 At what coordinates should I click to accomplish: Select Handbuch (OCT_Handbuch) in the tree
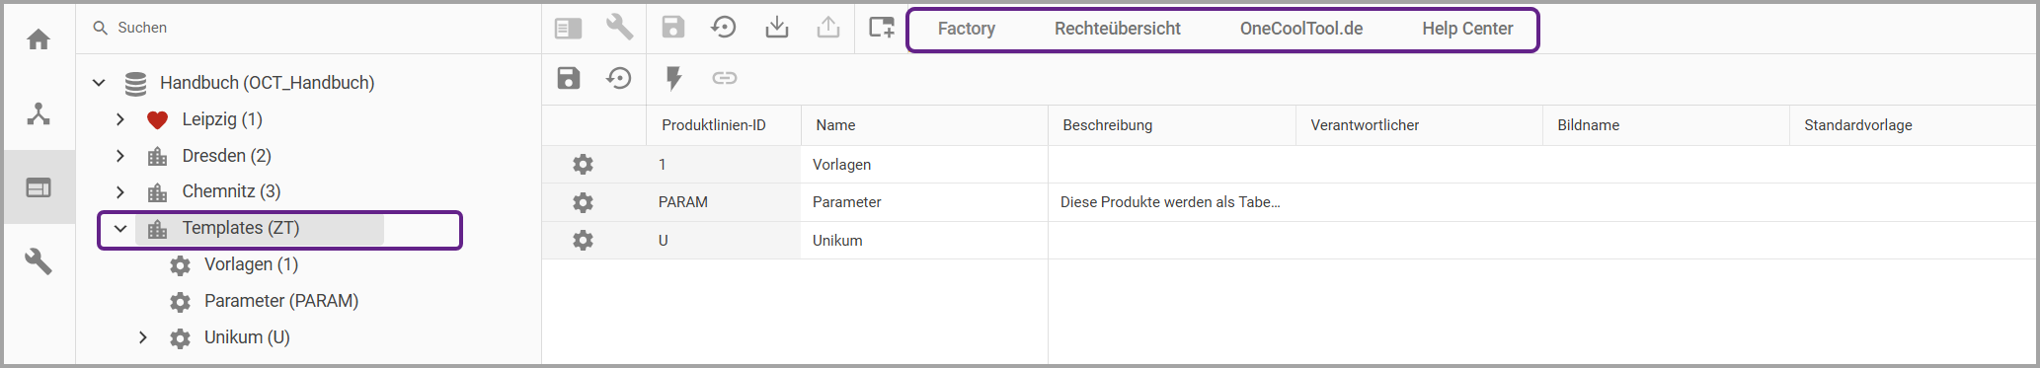(x=268, y=83)
